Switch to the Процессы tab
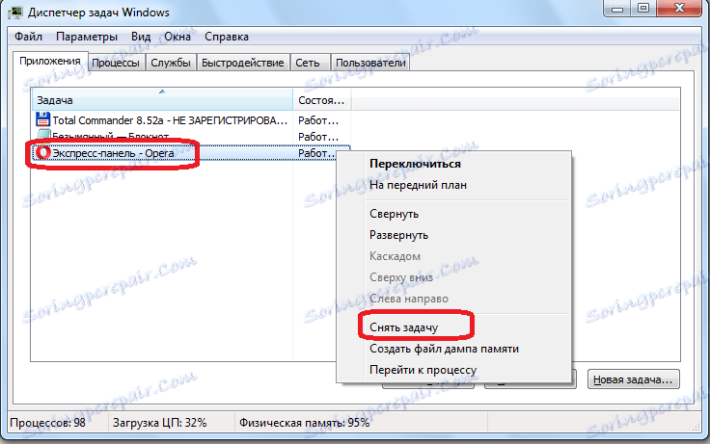 point(116,63)
